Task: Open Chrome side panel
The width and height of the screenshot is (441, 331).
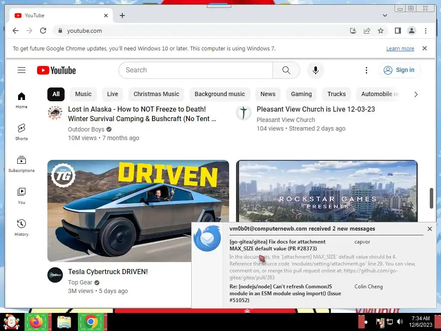Action: 398,31
